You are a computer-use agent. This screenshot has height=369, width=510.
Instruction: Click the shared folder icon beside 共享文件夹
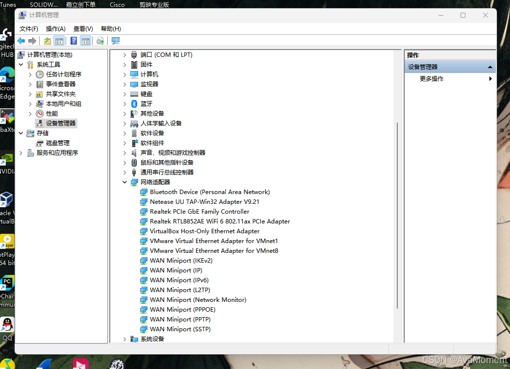click(x=39, y=94)
